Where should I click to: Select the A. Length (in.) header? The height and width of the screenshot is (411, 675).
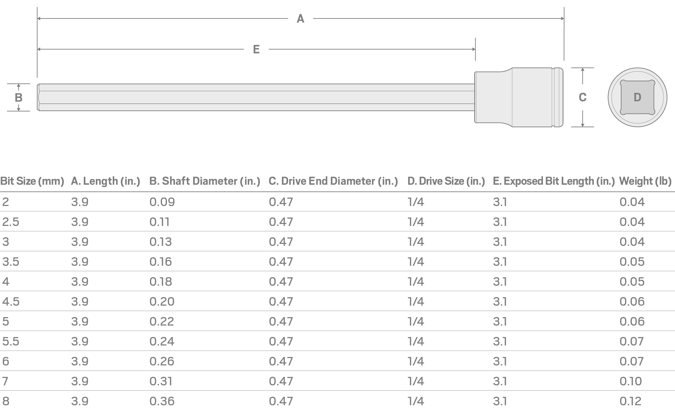pyautogui.click(x=105, y=181)
